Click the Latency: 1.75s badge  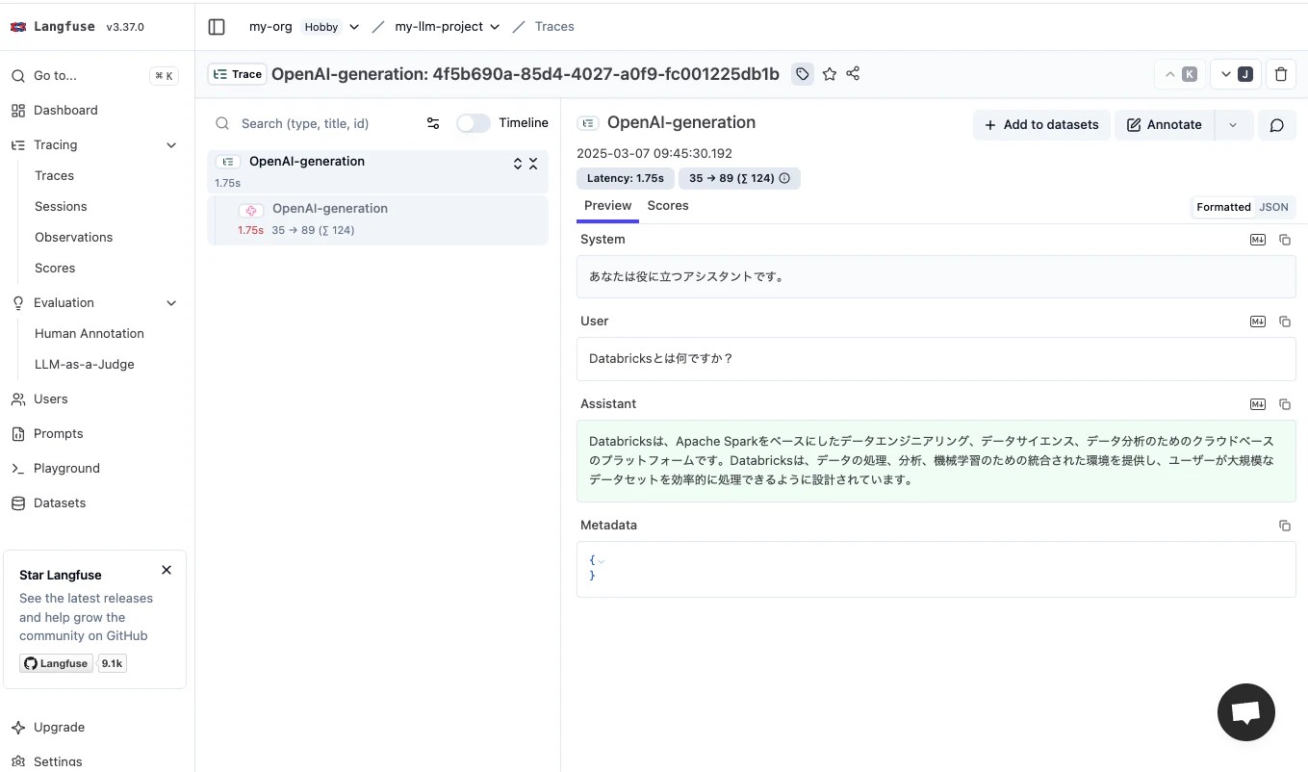click(626, 178)
